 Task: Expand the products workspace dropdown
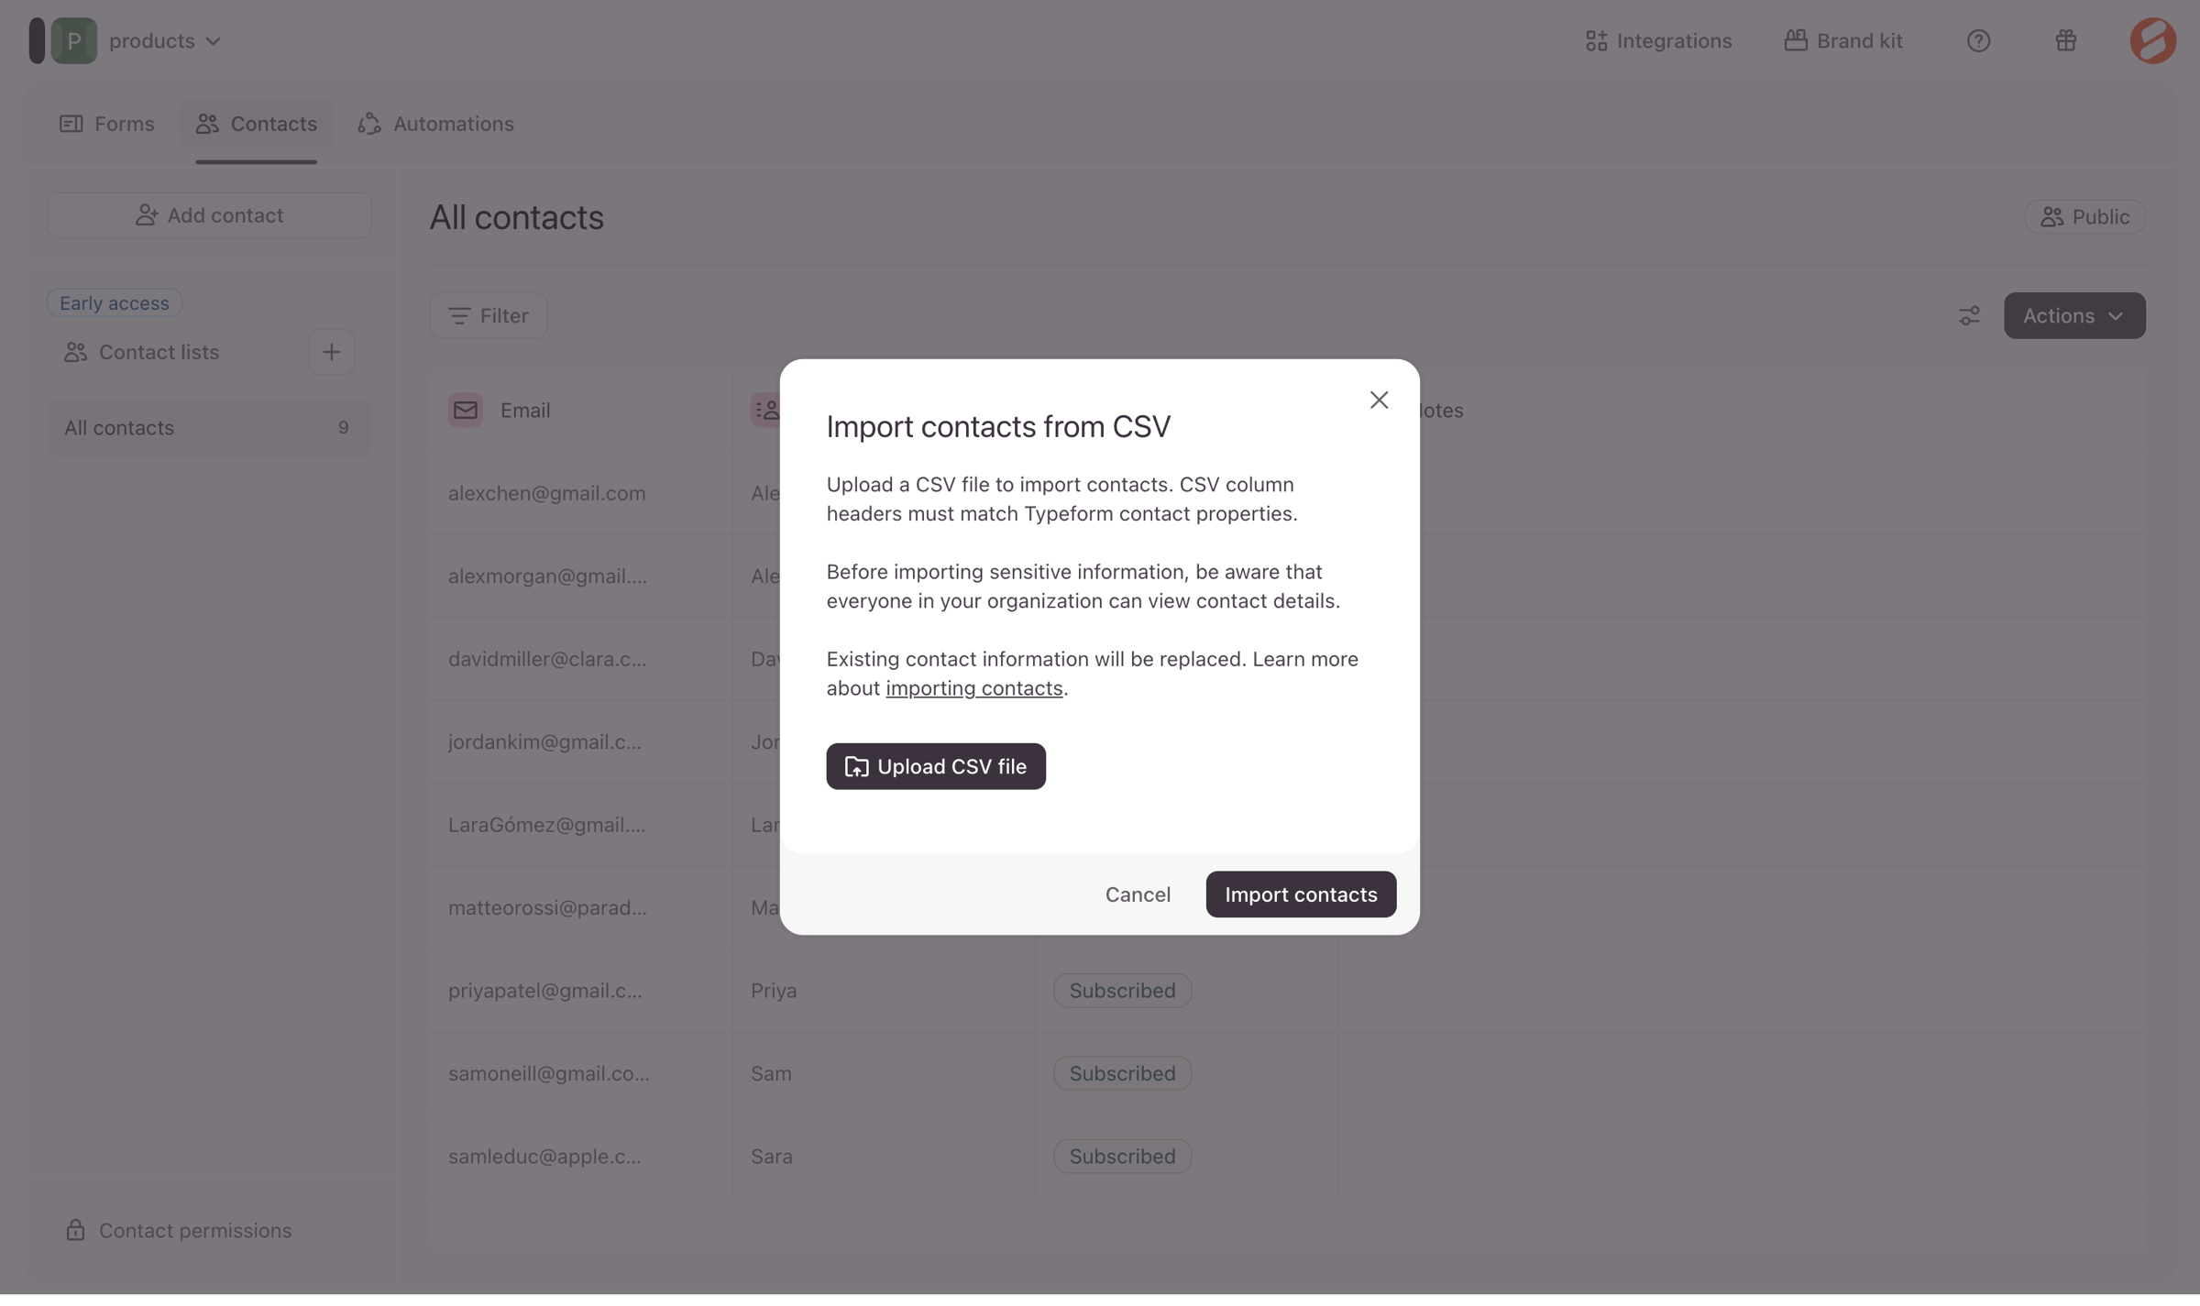[x=165, y=40]
